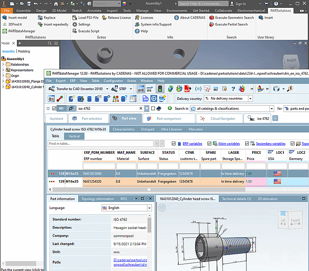Viewport: 309px width, 271px height.
Task: Switch to the Topology information tab
Action: click(x=97, y=199)
